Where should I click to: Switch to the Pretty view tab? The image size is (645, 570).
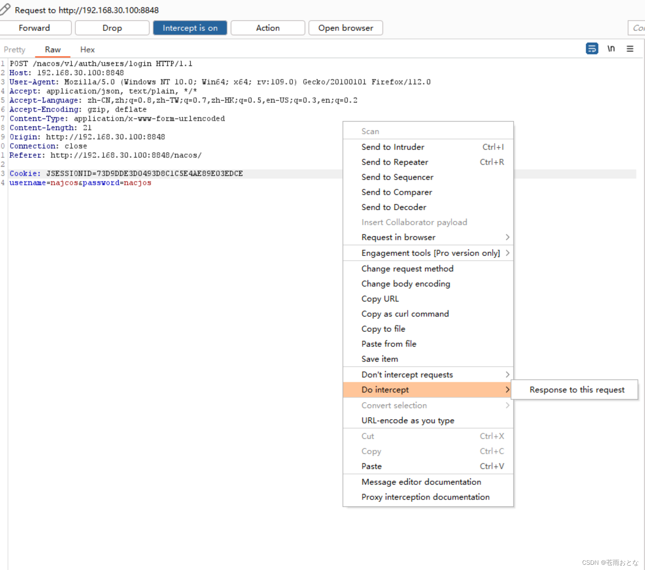[14, 50]
